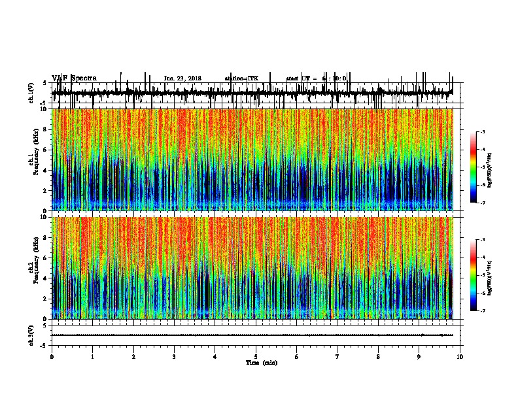Image resolution: width=518 pixels, height=400 pixels.
Task: Click the ch.2 spectrogram color bar
Action: tap(473, 275)
